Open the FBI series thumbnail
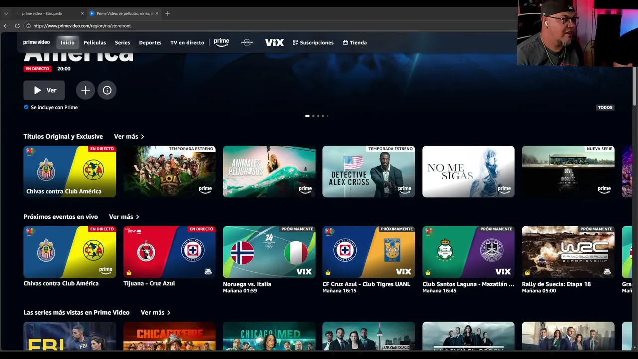The height and width of the screenshot is (359, 638). point(70,336)
